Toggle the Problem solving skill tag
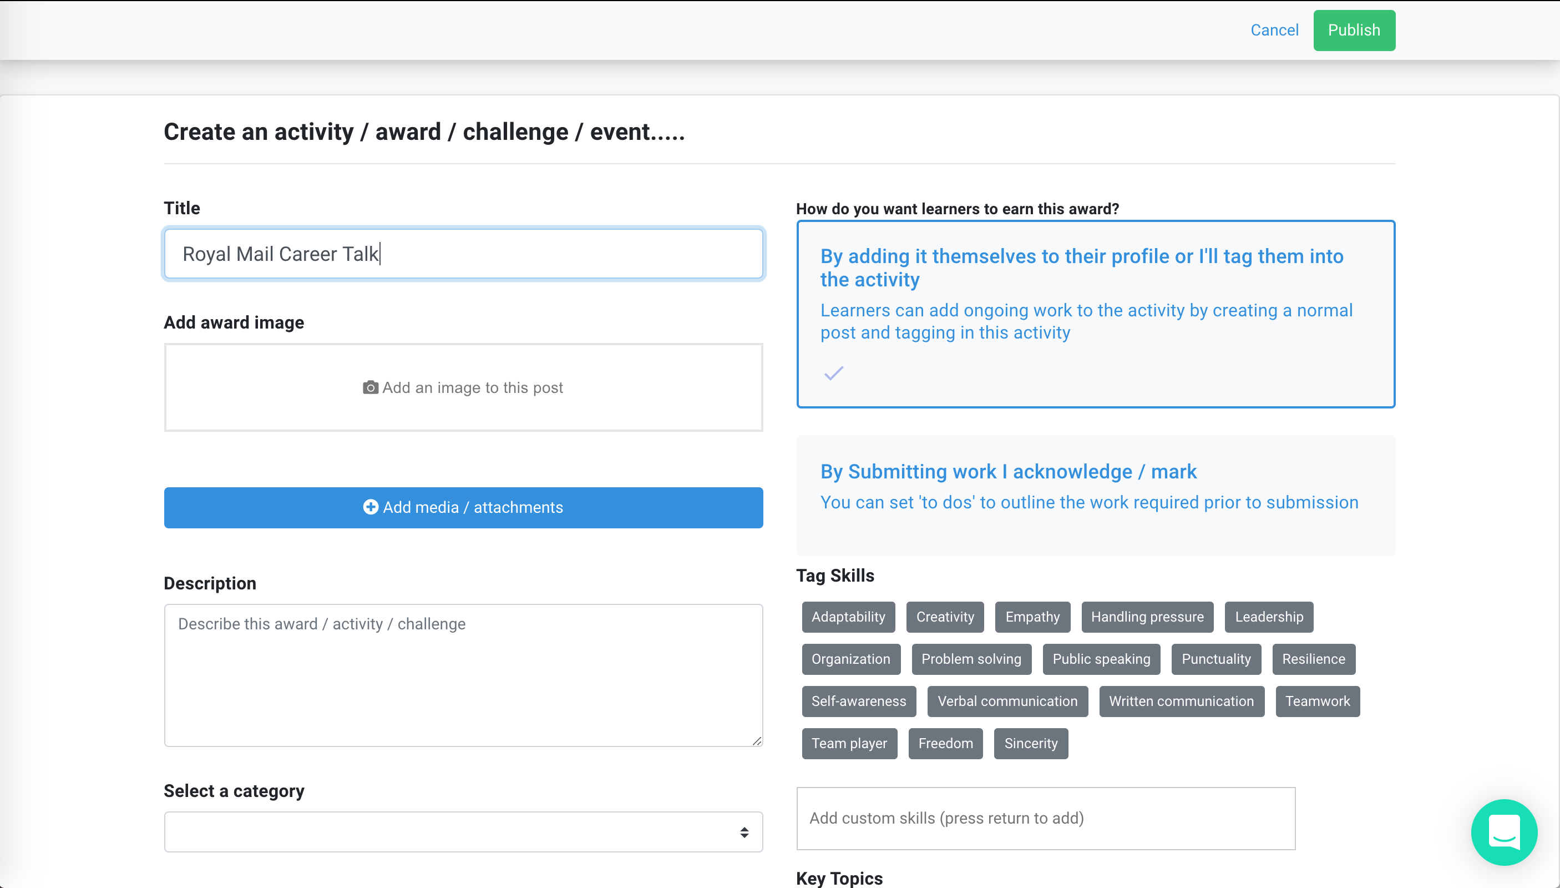The height and width of the screenshot is (888, 1560). (971, 659)
